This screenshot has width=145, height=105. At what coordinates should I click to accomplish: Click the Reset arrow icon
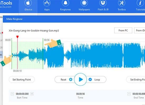pyautogui.click(x=71, y=80)
